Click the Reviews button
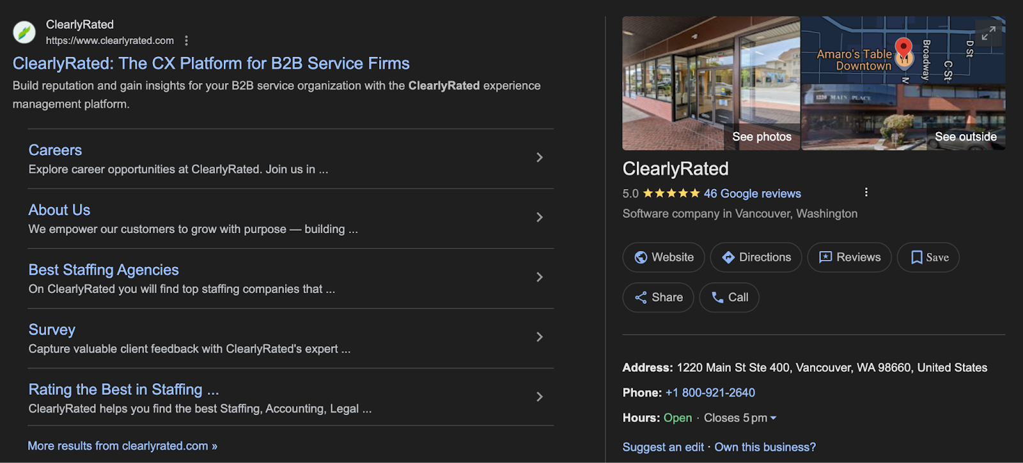Image resolution: width=1023 pixels, height=463 pixels. point(849,257)
